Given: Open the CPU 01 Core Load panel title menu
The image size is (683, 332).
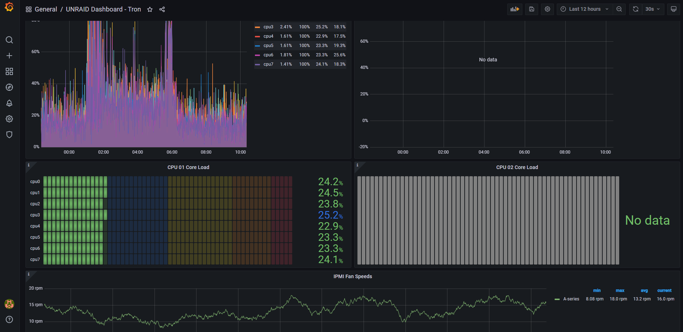Looking at the screenshot, I should click(x=188, y=167).
